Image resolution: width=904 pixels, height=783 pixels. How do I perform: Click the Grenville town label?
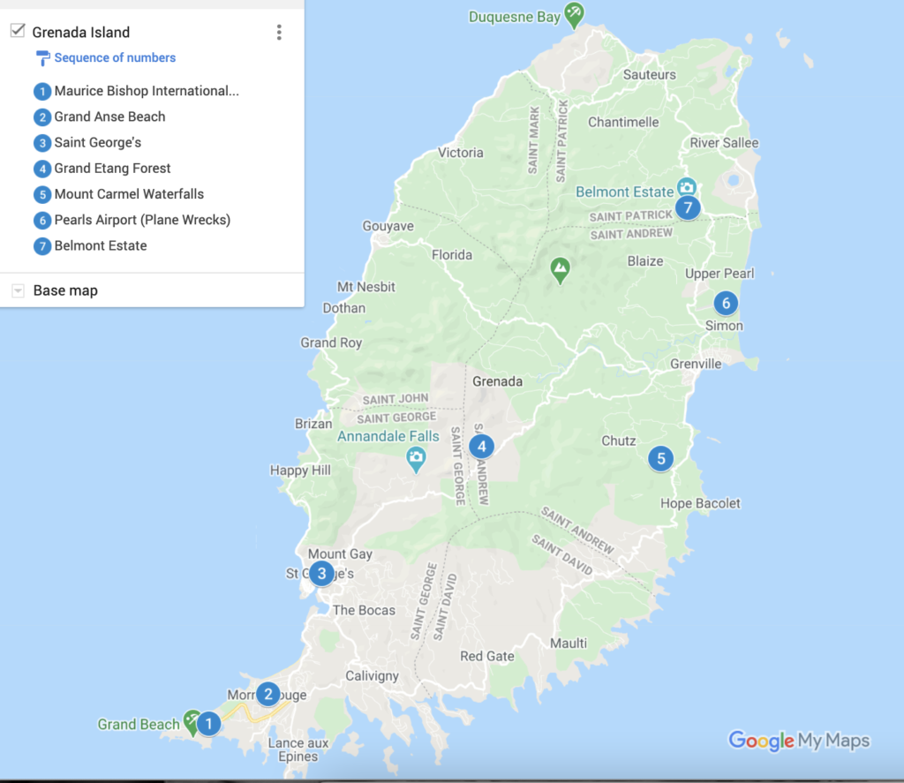[696, 364]
